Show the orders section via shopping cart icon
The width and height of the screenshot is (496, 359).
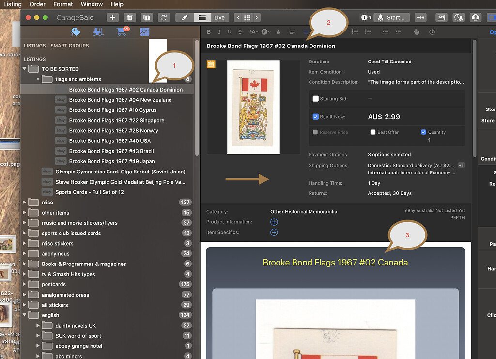(123, 31)
